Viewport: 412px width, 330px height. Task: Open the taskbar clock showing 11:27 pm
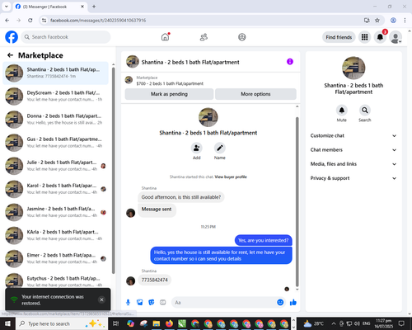coord(384,323)
